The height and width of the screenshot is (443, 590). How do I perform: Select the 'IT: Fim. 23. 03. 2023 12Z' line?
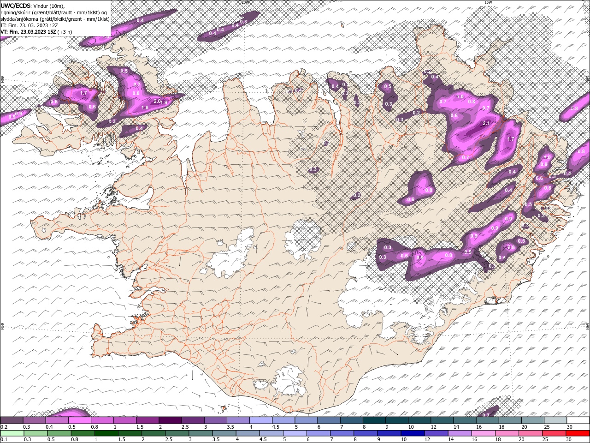[28, 25]
